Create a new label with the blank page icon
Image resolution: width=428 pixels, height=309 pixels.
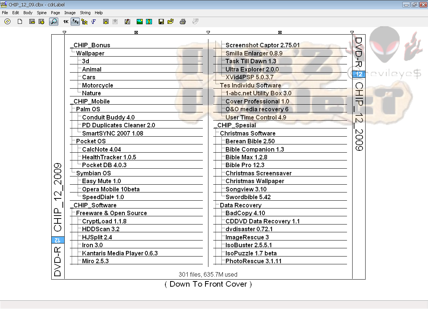pyautogui.click(x=19, y=22)
